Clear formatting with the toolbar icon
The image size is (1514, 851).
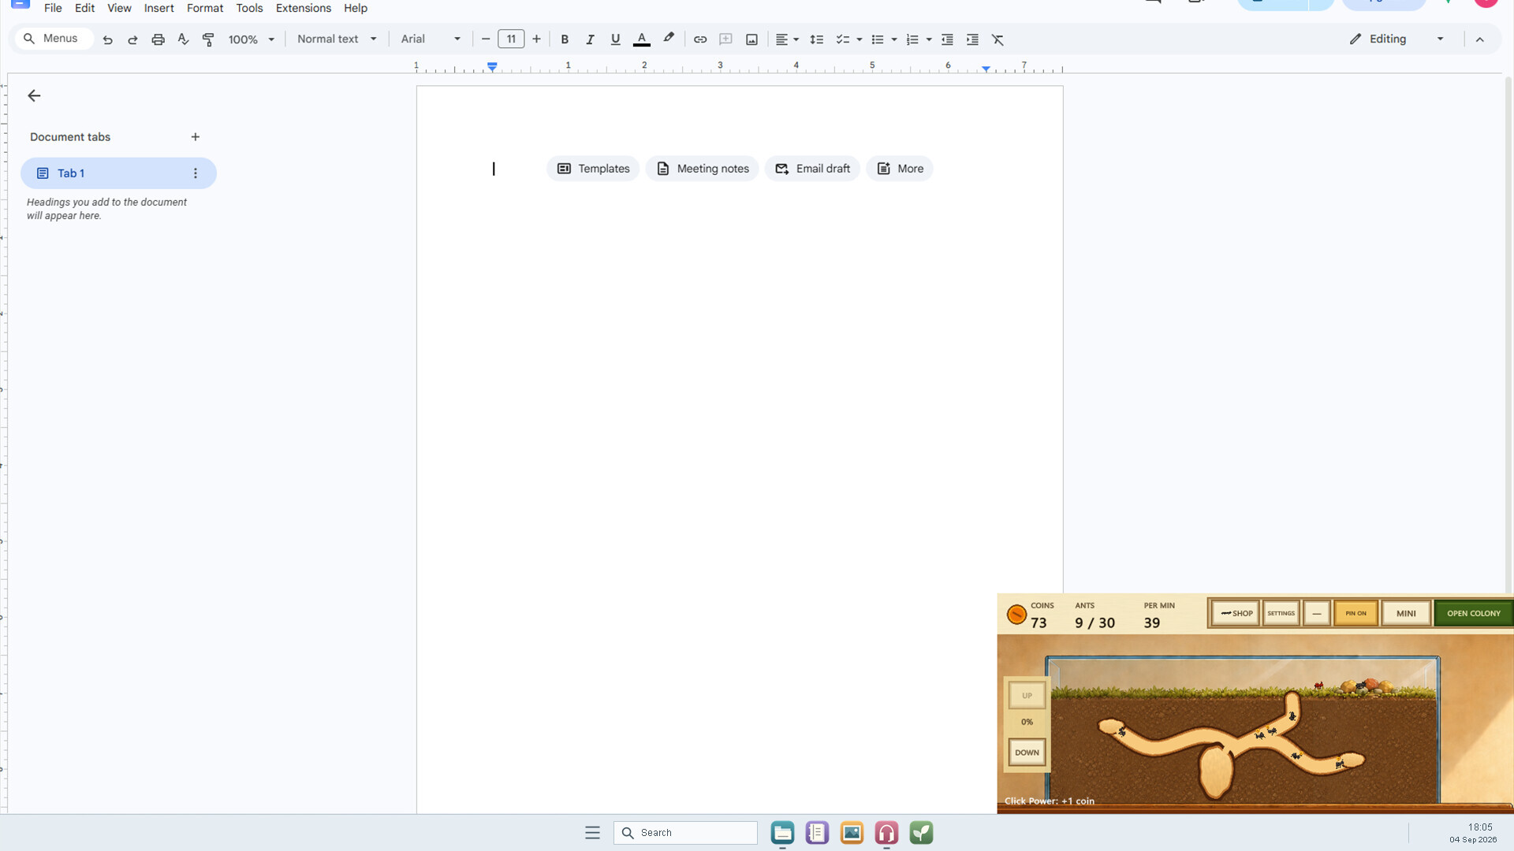(998, 39)
